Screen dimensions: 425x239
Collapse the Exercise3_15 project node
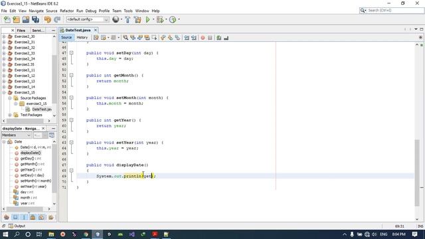(x=4, y=92)
